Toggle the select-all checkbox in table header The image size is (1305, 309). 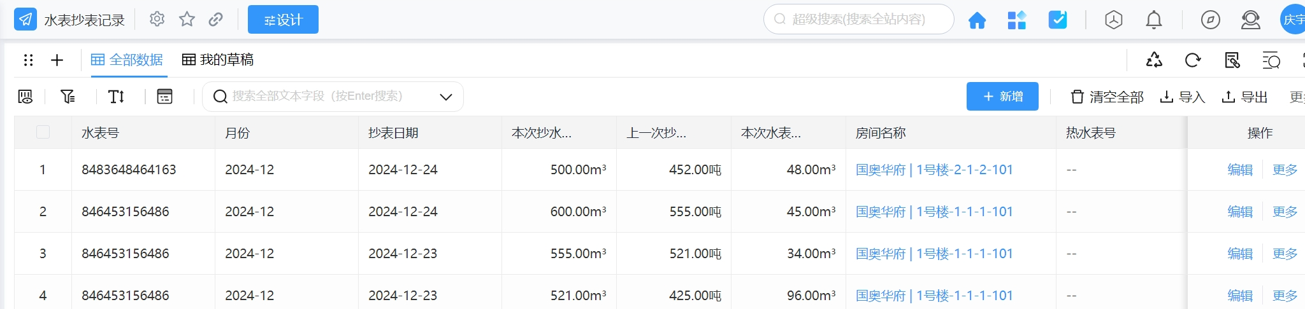(x=43, y=132)
